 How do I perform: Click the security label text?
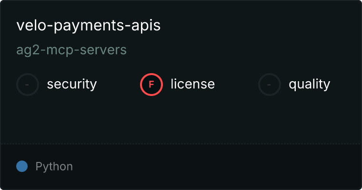[72, 85]
